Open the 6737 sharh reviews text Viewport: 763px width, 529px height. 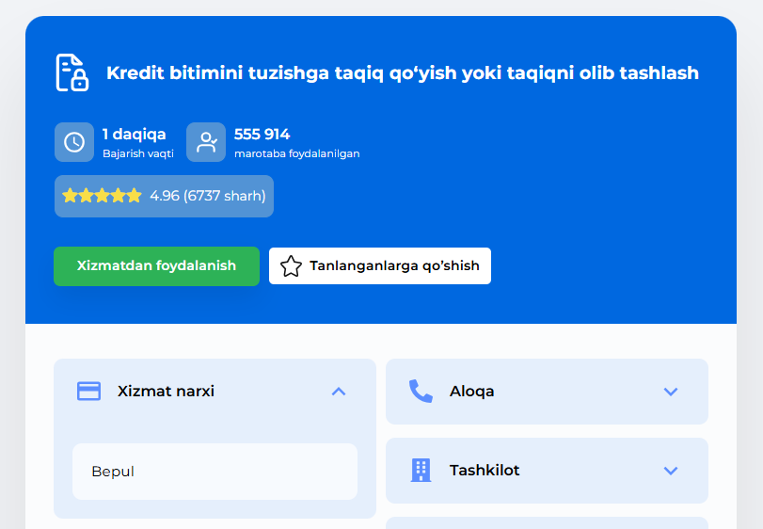(225, 196)
